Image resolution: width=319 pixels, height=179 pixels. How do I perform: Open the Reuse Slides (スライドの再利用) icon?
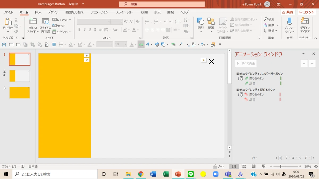pyautogui.click(x=45, y=22)
